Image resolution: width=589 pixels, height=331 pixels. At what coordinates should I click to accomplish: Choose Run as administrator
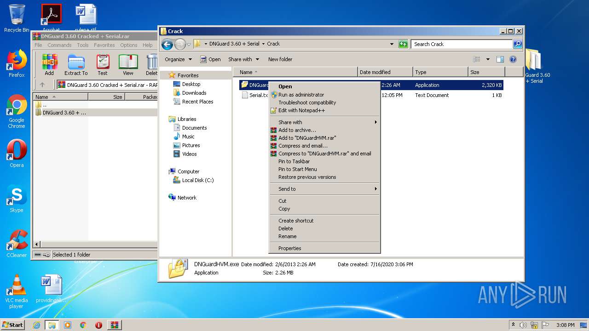tap(324, 95)
